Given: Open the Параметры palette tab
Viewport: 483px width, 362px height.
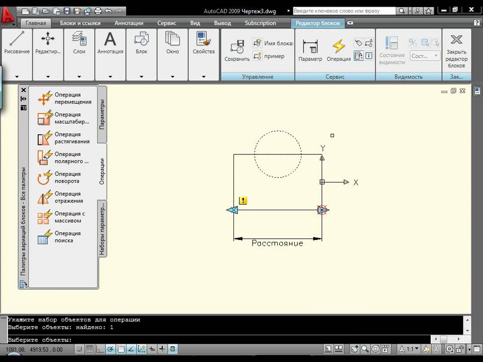Looking at the screenshot, I should [102, 114].
